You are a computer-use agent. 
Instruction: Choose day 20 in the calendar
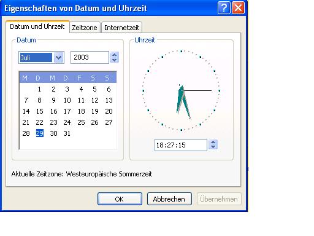point(109,111)
